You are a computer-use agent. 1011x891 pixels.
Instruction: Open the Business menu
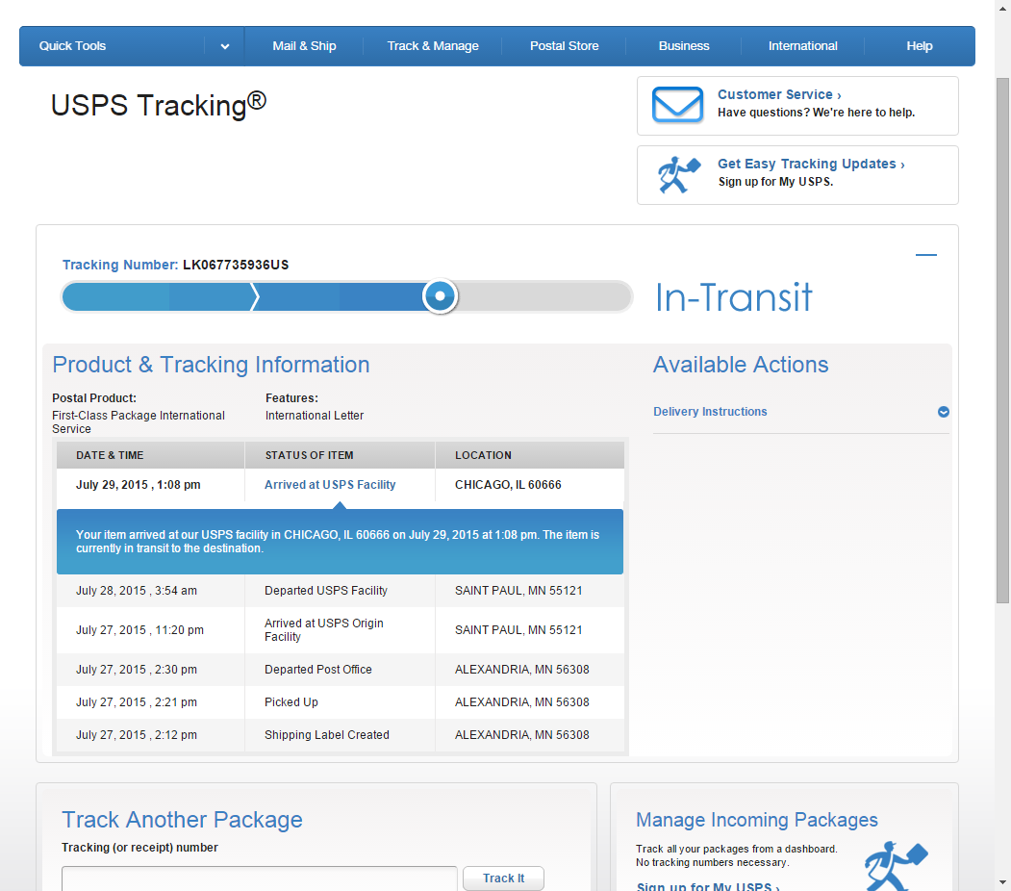tap(683, 46)
